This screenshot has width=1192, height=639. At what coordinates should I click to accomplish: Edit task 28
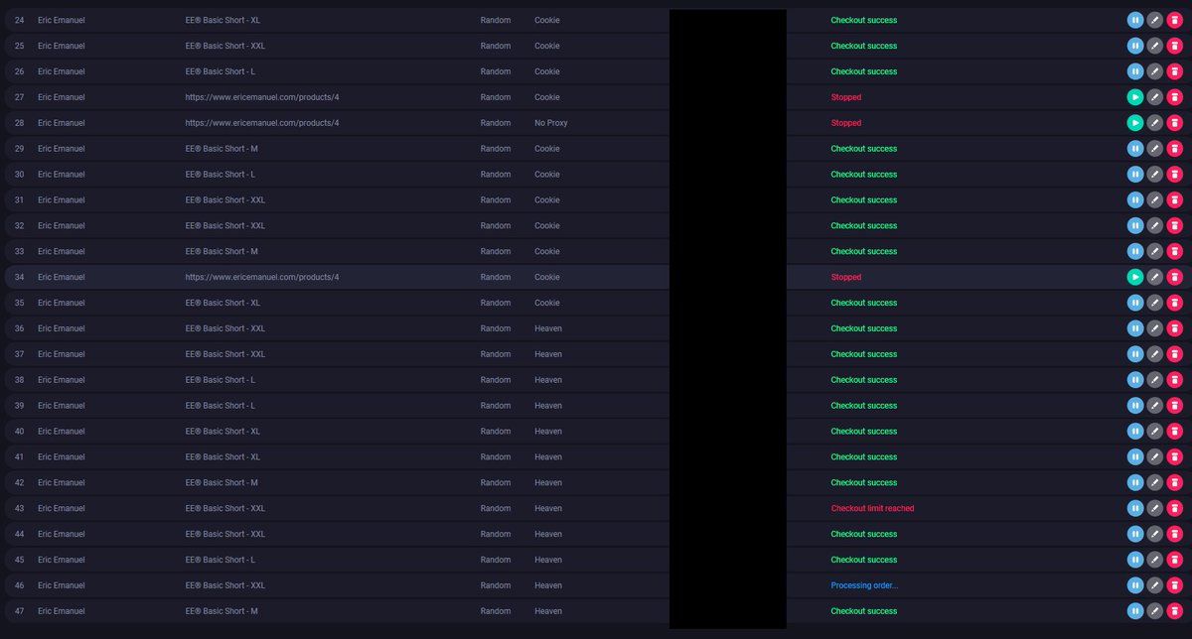point(1154,123)
